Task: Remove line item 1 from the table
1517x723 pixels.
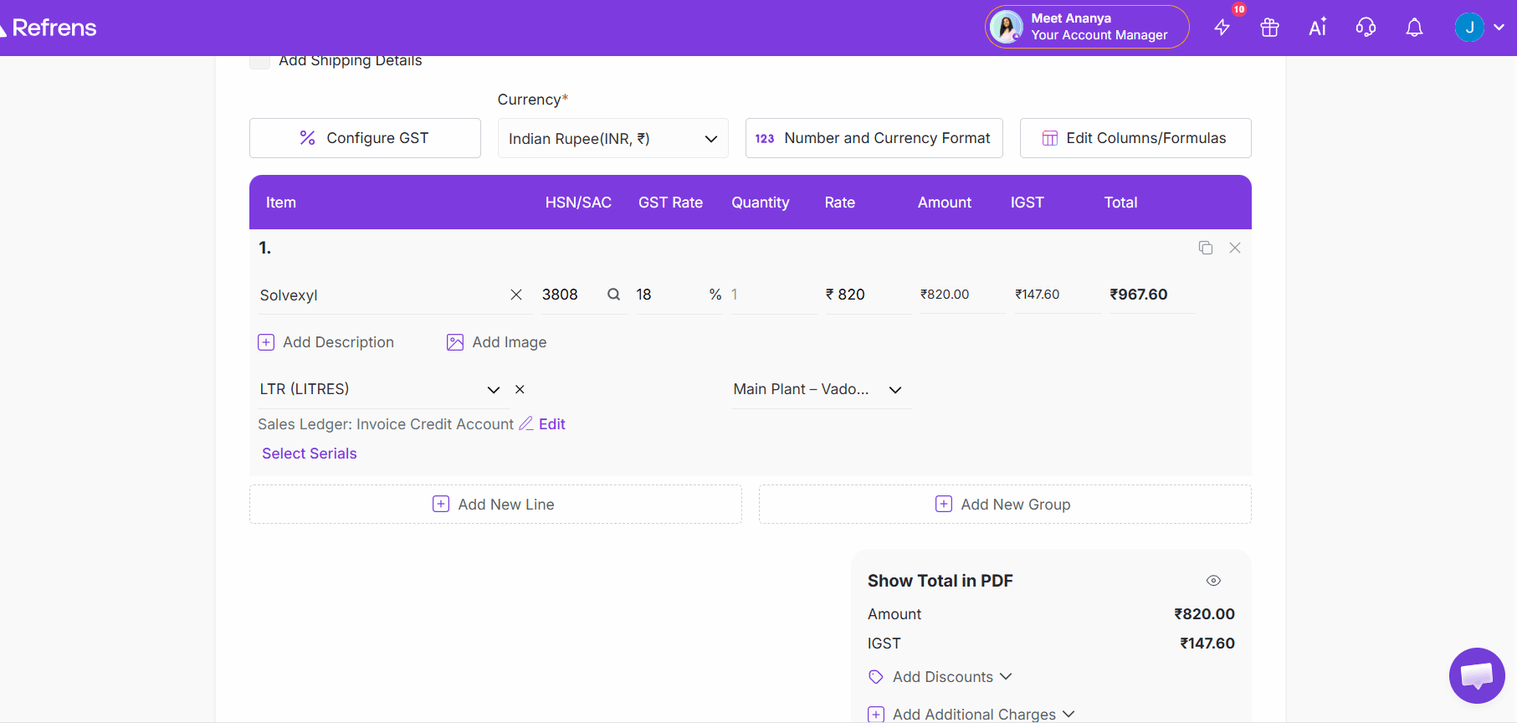Action: point(1234,248)
